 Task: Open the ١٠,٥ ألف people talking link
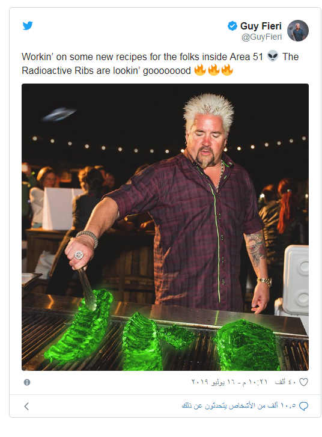(238, 406)
